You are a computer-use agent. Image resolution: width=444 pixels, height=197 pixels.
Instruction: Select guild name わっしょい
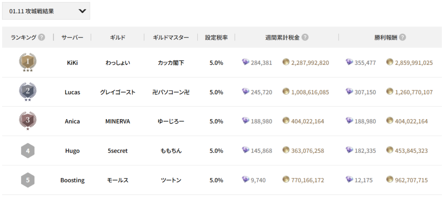118,63
